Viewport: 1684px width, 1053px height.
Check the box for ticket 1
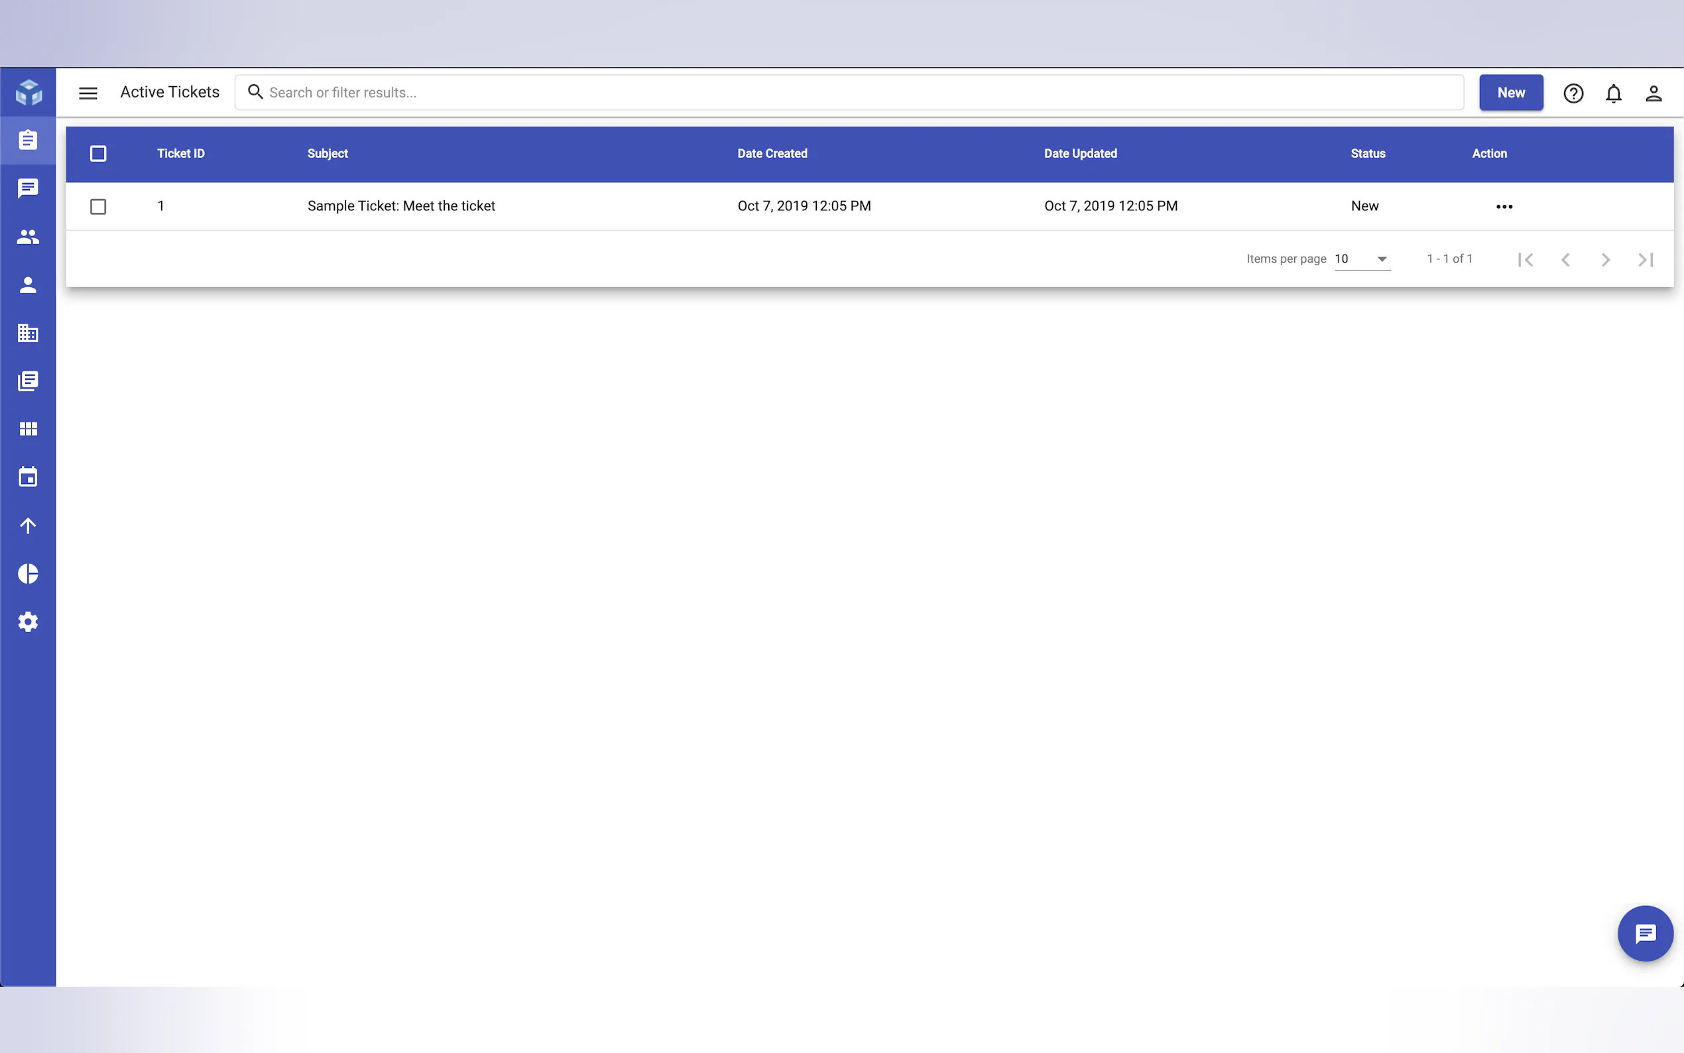[98, 206]
